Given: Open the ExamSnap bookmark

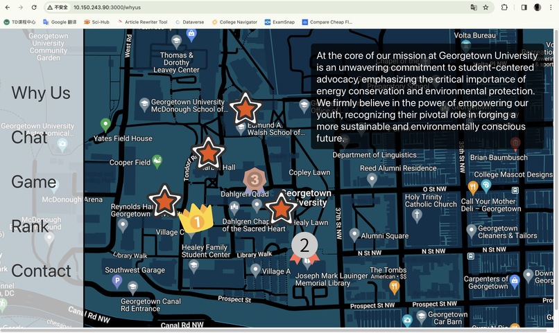Looking at the screenshot, I should (x=280, y=22).
